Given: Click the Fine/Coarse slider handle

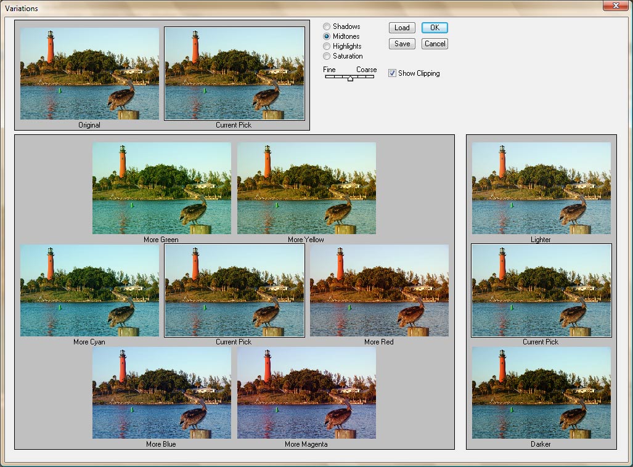Looking at the screenshot, I should [x=350, y=78].
